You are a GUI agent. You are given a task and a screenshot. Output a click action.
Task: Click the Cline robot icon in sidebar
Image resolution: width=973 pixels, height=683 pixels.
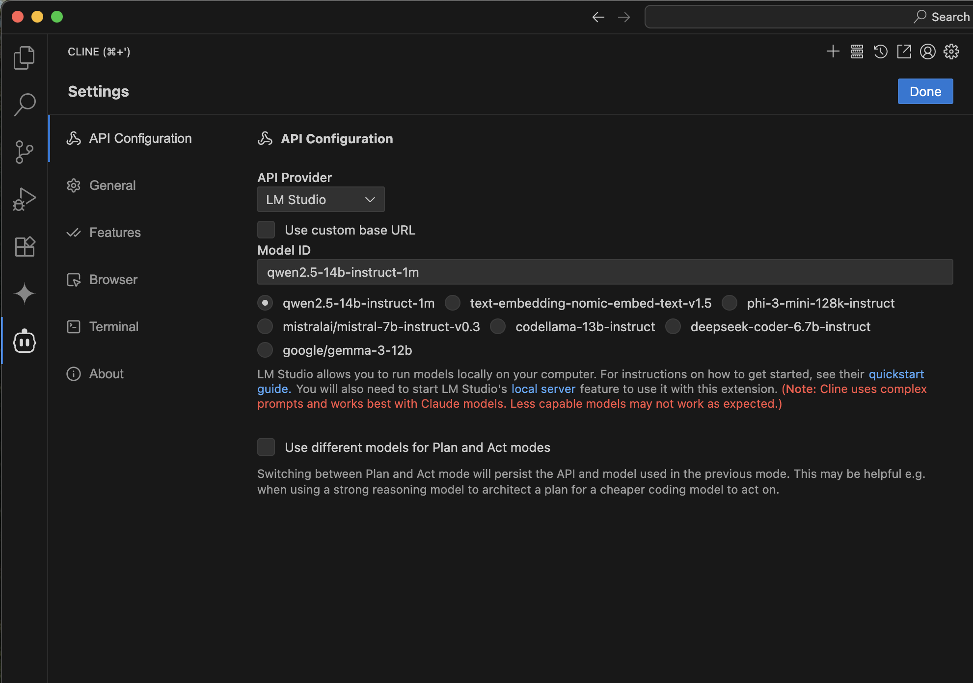(x=24, y=341)
